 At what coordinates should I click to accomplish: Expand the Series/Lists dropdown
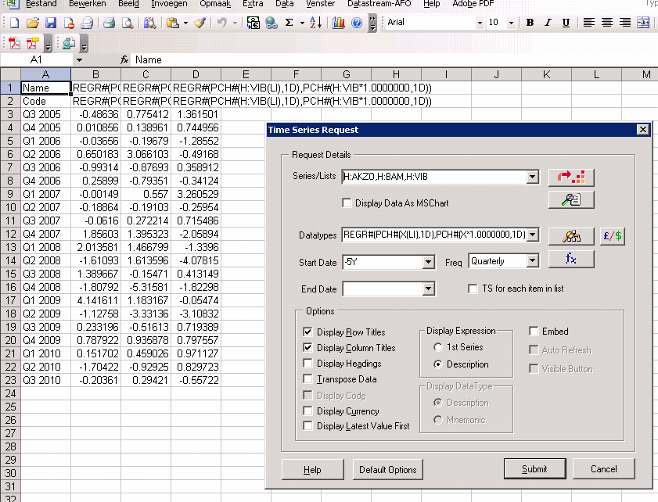pyautogui.click(x=532, y=177)
